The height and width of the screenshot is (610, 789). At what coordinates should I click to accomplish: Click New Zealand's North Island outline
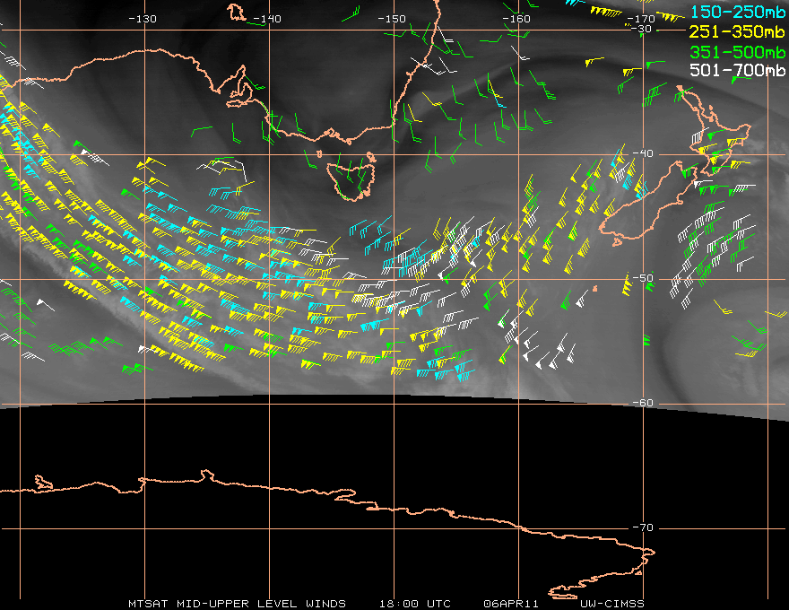(714, 132)
